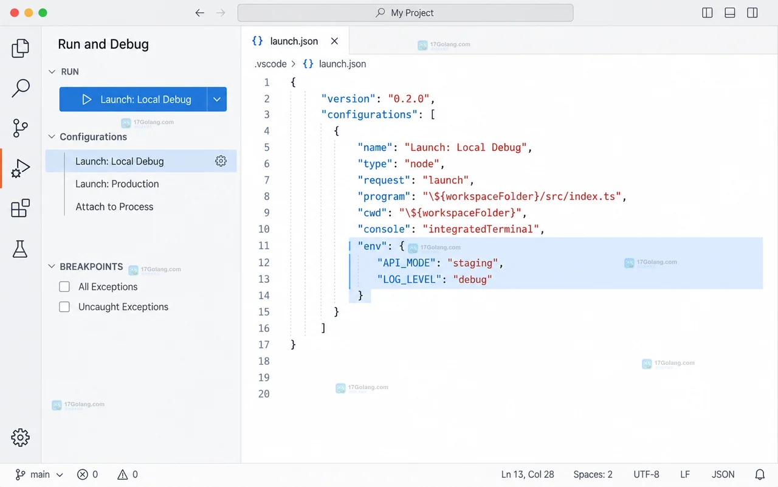The width and height of the screenshot is (778, 487).
Task: Enable the Uncaught Exceptions breakpoint
Action: click(x=64, y=307)
